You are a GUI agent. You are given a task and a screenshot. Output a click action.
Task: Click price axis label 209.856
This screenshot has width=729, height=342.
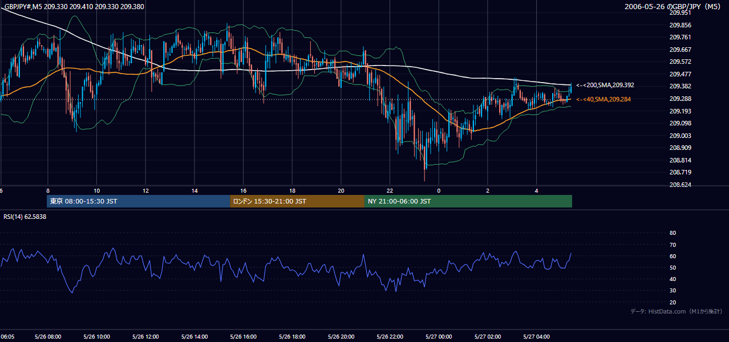[681, 25]
